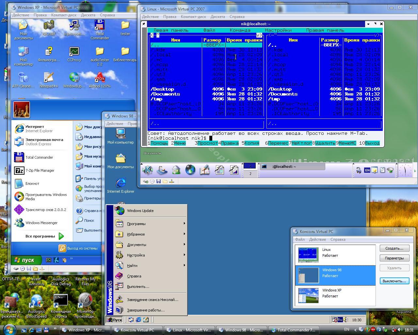Open Правая панель menu in Midnight Commander
418x335 pixels.
pyautogui.click(x=325, y=30)
